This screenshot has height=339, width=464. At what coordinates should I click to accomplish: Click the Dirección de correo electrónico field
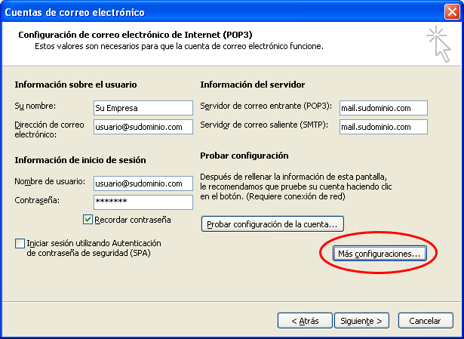point(143,127)
